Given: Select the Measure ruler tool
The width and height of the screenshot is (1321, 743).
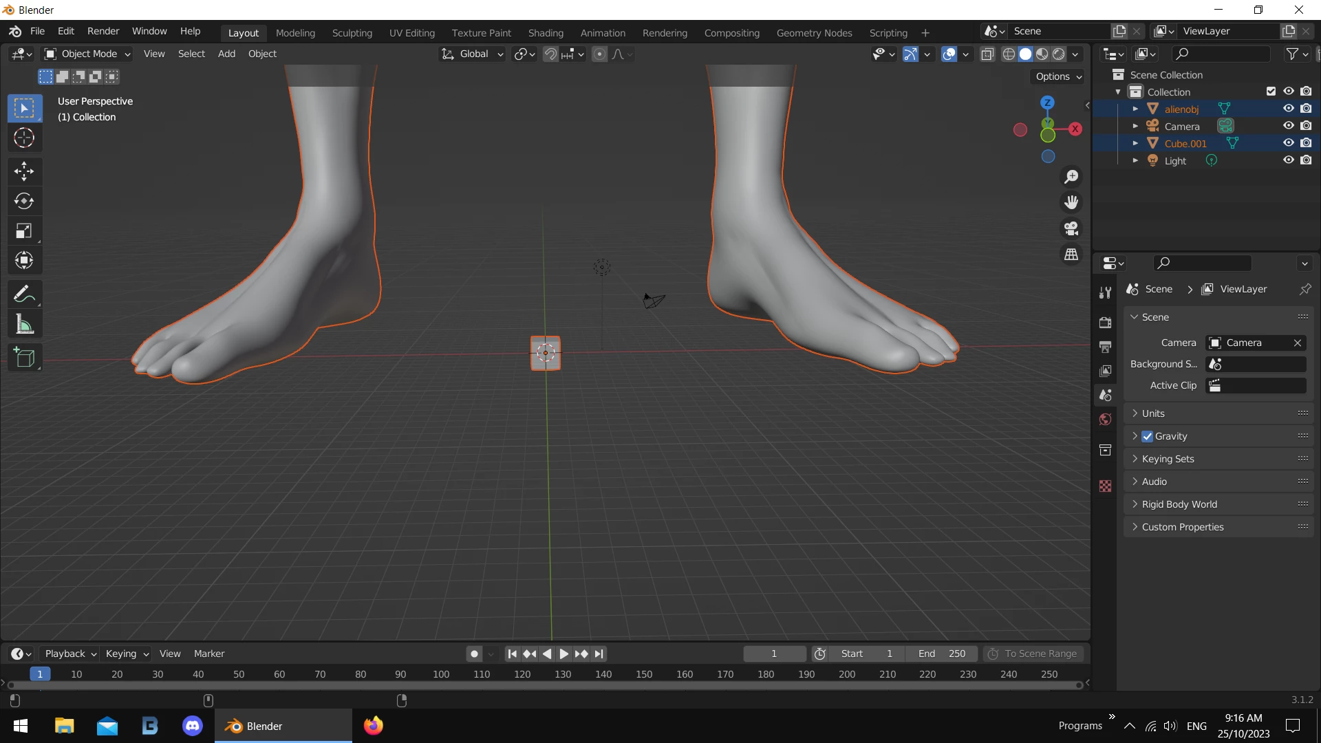Looking at the screenshot, I should click(x=24, y=324).
